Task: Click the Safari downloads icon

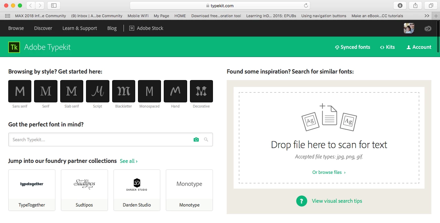Action: pyautogui.click(x=400, y=5)
